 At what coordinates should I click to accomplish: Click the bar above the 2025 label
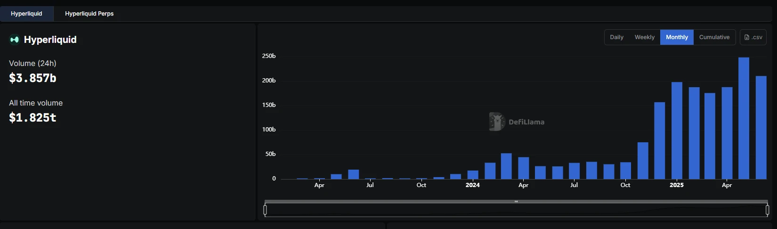tap(677, 131)
